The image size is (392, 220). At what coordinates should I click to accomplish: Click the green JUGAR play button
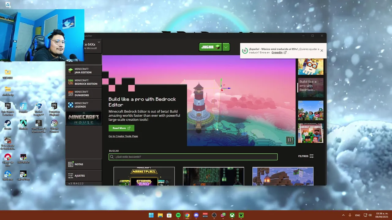click(210, 47)
